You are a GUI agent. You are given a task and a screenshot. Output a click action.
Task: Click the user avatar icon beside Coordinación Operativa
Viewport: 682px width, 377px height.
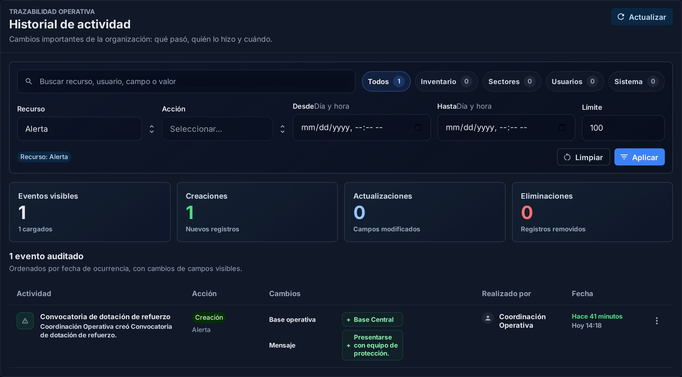(488, 318)
